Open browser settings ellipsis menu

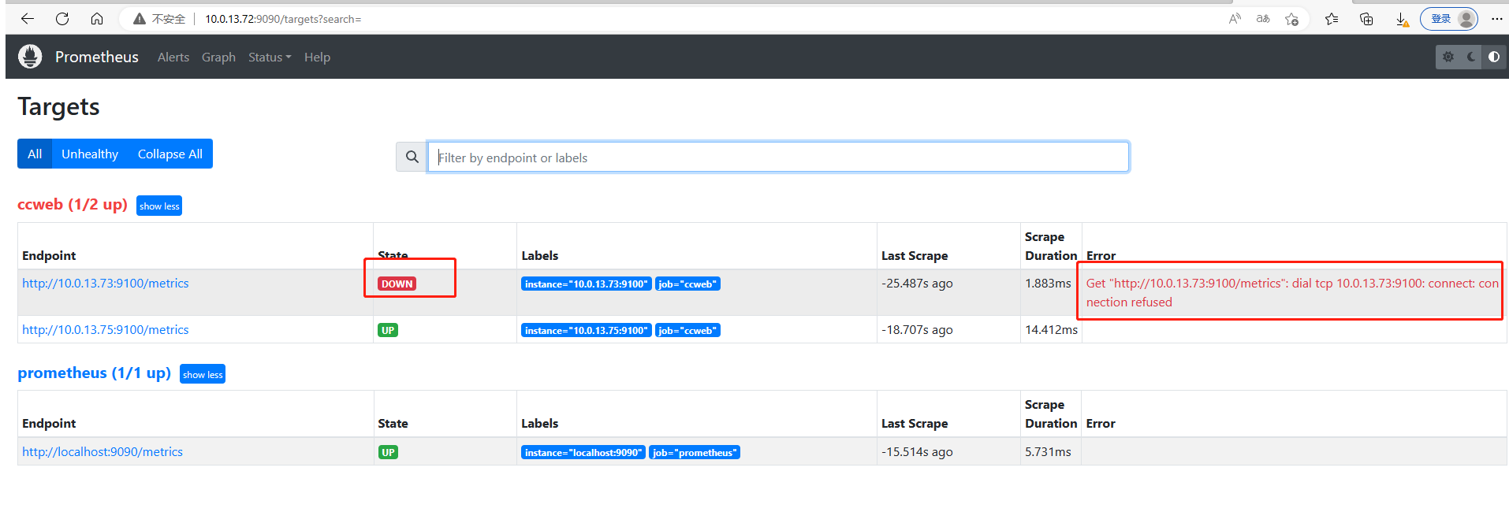pyautogui.click(x=1496, y=19)
